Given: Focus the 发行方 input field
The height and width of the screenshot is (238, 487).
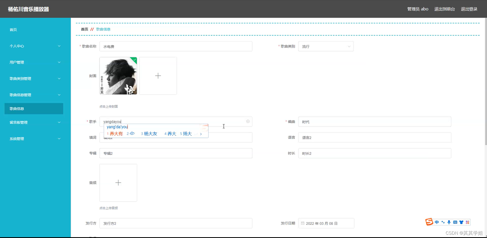Looking at the screenshot, I should tap(176, 223).
